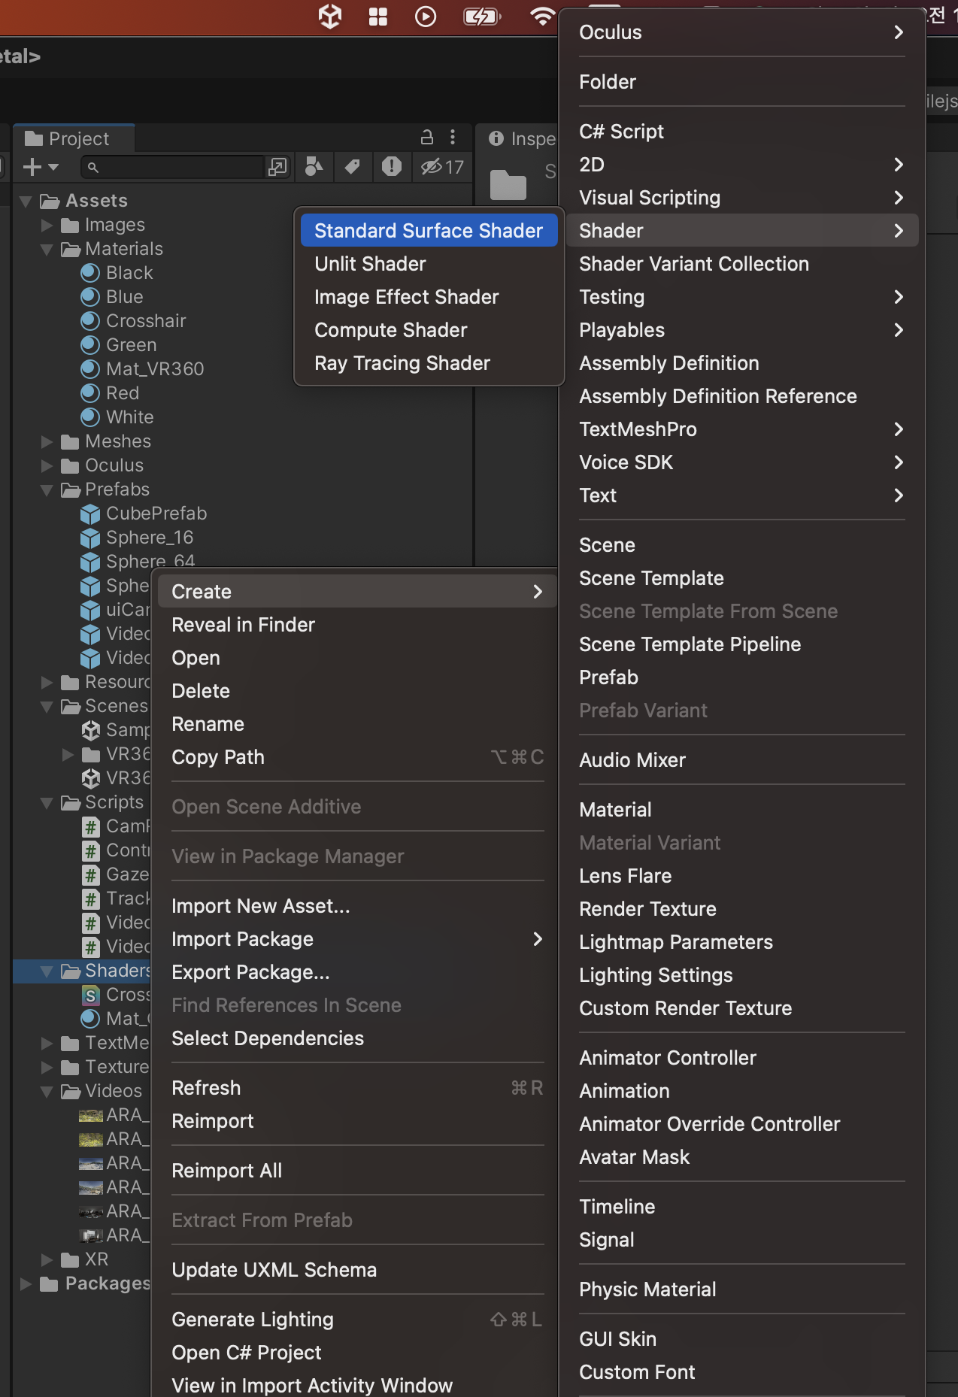Open the Import Package submenu
This screenshot has height=1397, width=958.
tap(357, 939)
